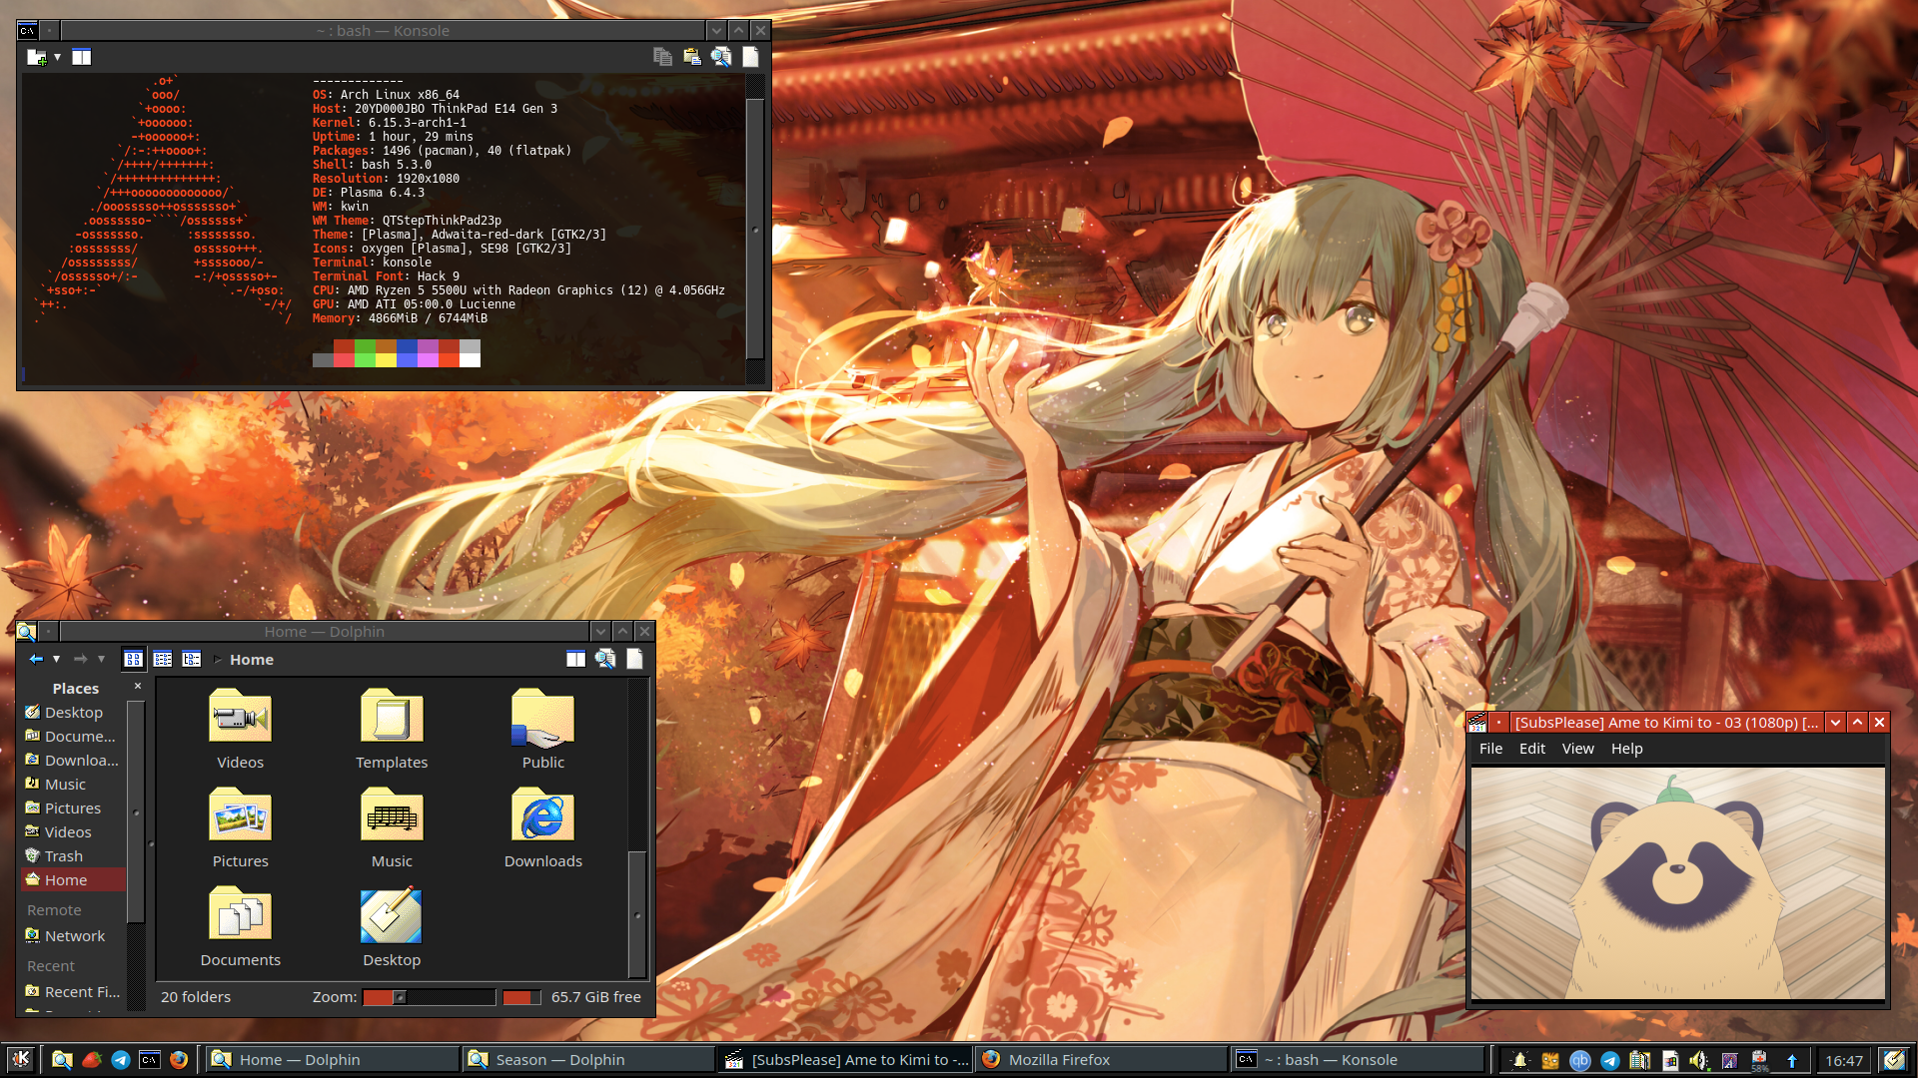This screenshot has height=1078, width=1918.
Task: Launch Telegram from taskbar quick launcher
Action: [121, 1059]
